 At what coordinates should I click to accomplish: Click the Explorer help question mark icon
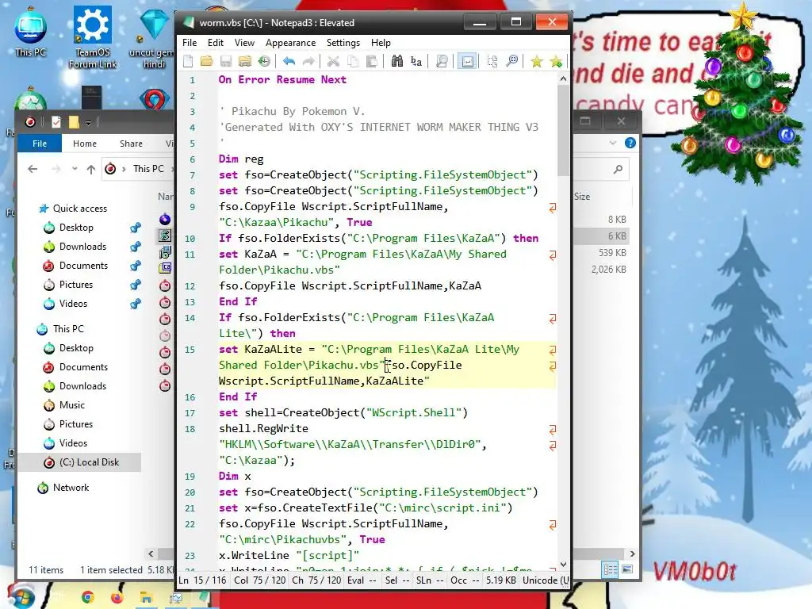click(630, 143)
